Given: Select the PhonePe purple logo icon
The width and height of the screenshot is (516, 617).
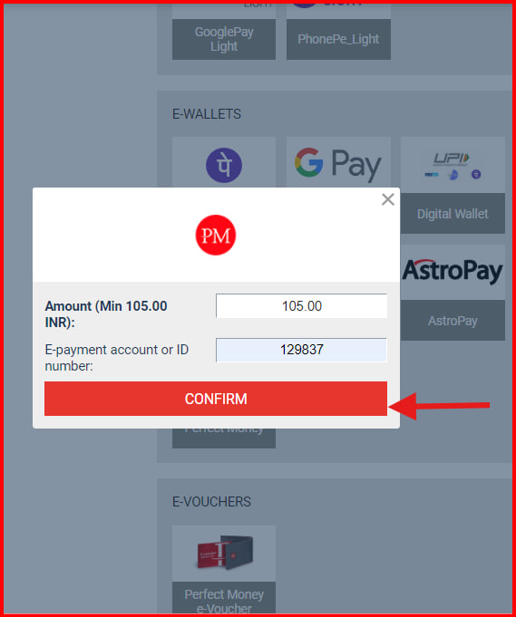Looking at the screenshot, I should click(223, 165).
